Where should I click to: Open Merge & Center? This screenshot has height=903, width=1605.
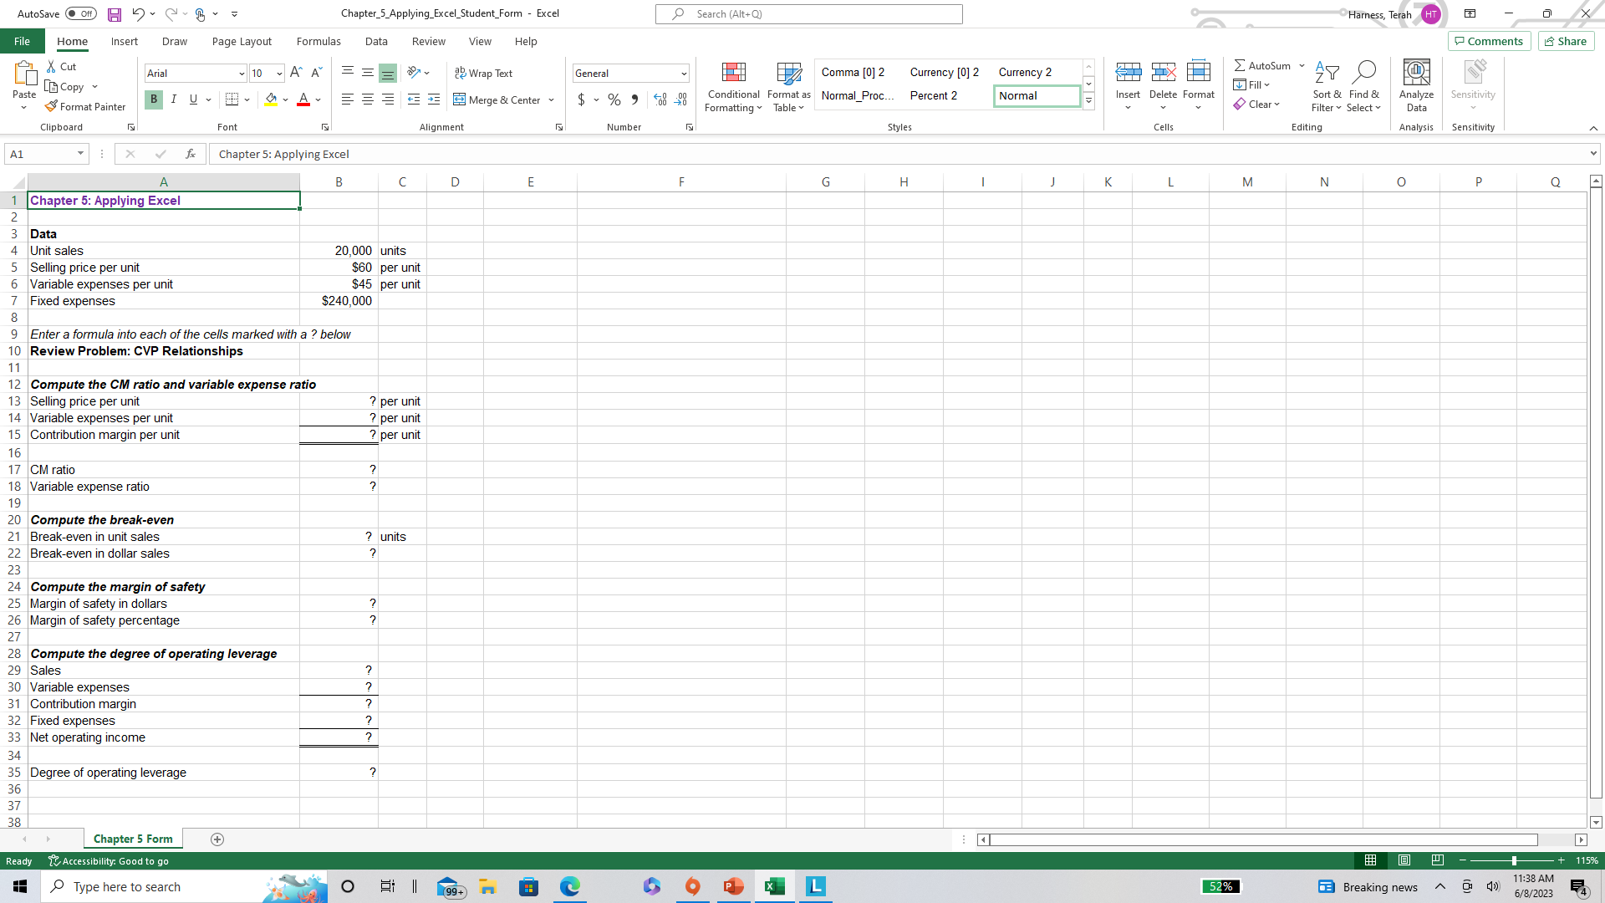497,99
